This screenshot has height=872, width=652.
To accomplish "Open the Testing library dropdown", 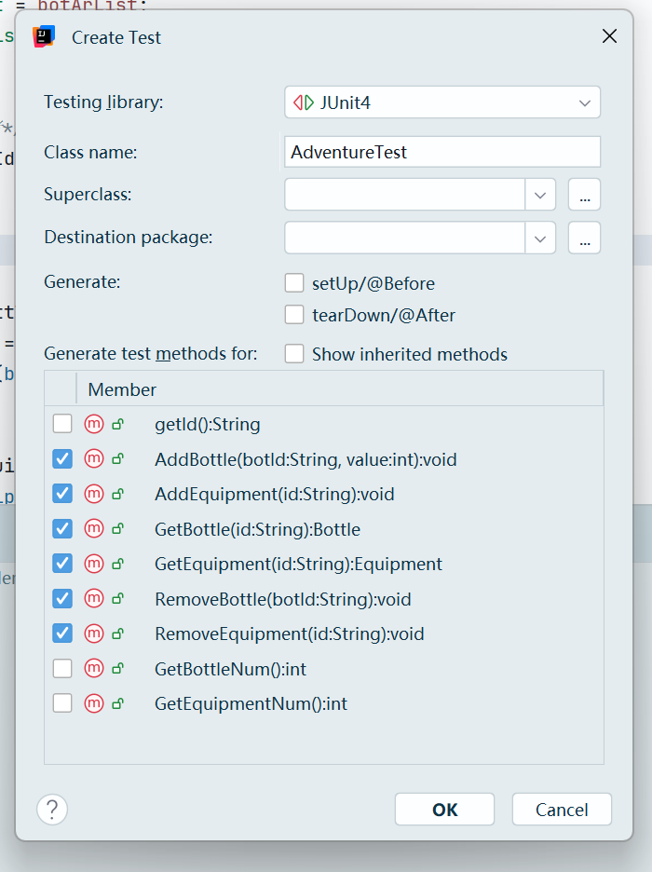I will click(x=584, y=102).
